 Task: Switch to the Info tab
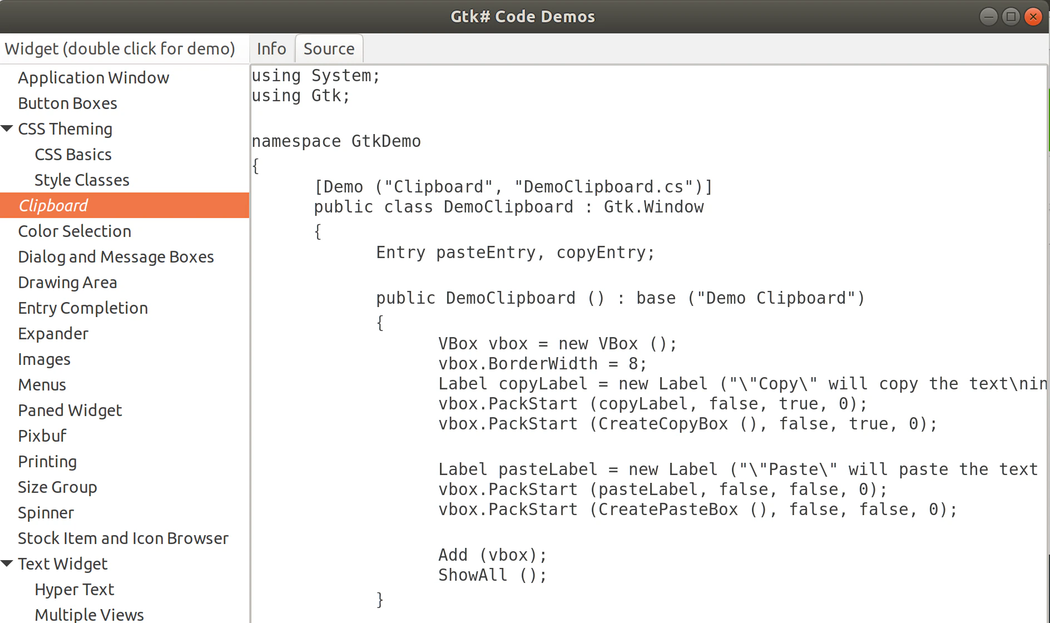coord(271,49)
